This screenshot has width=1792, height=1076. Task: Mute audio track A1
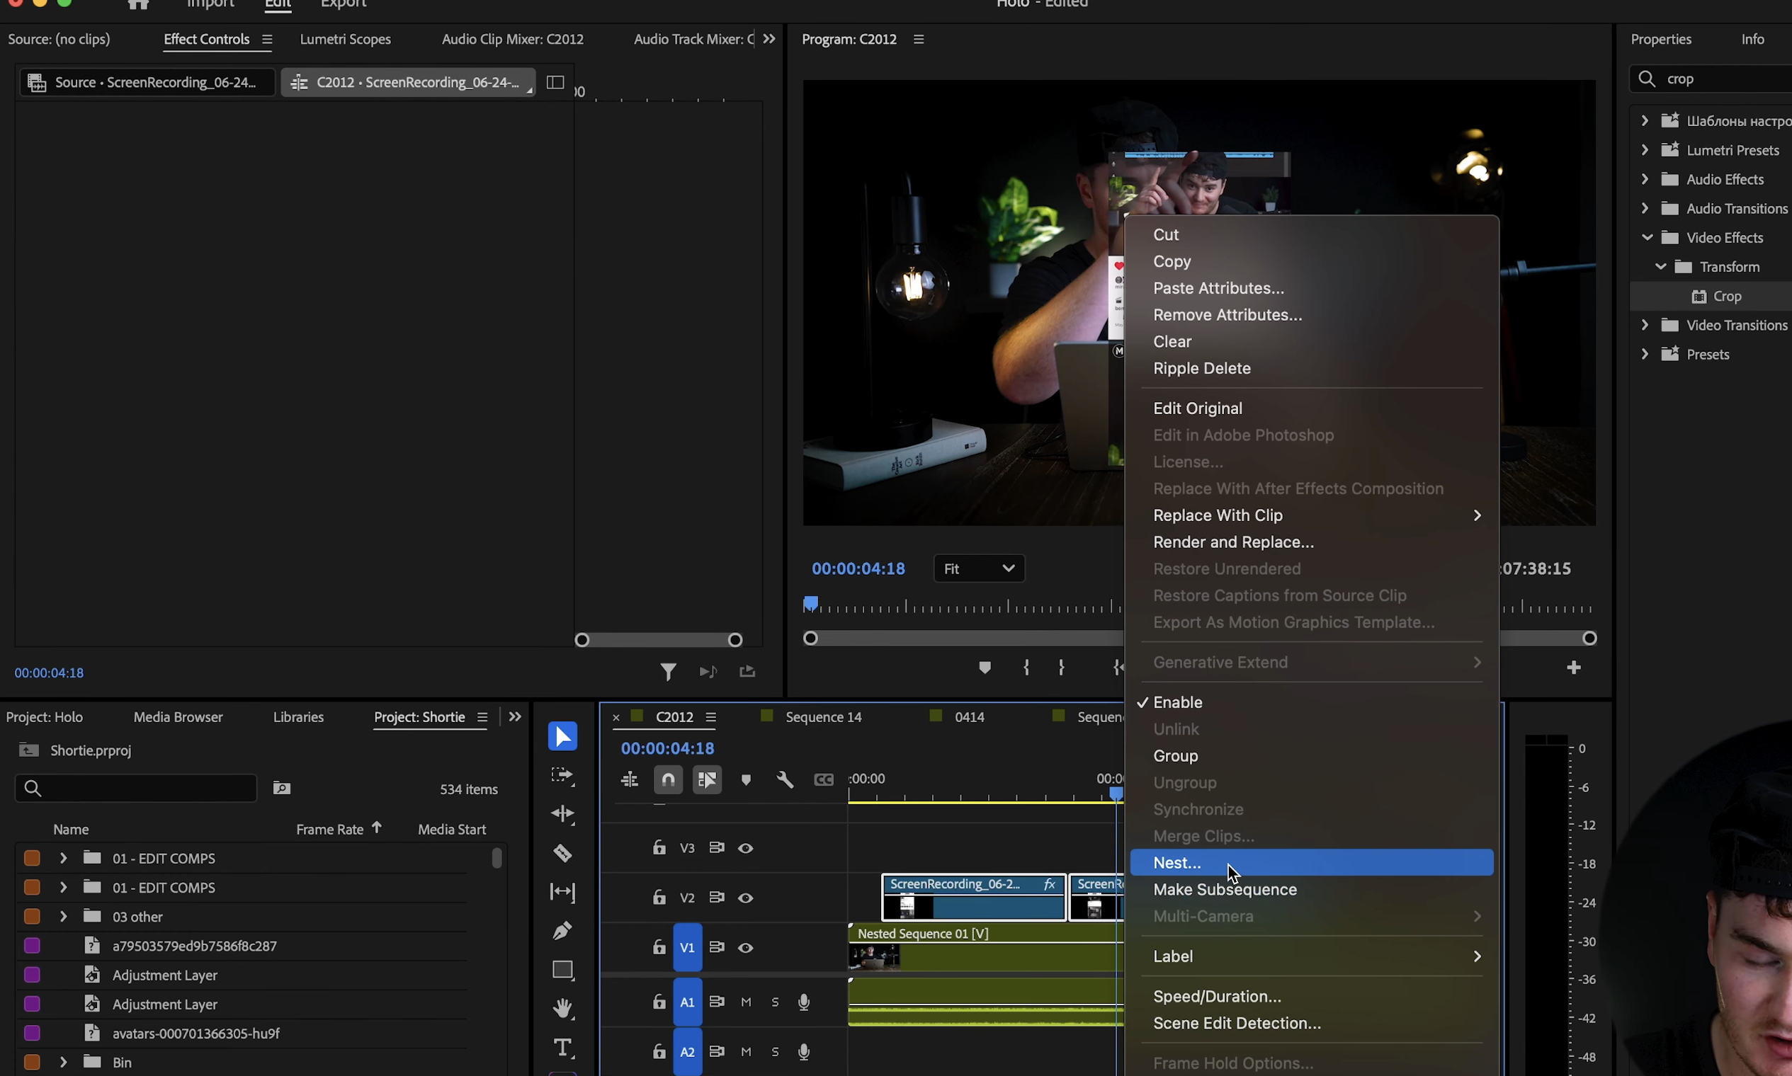tap(746, 1002)
